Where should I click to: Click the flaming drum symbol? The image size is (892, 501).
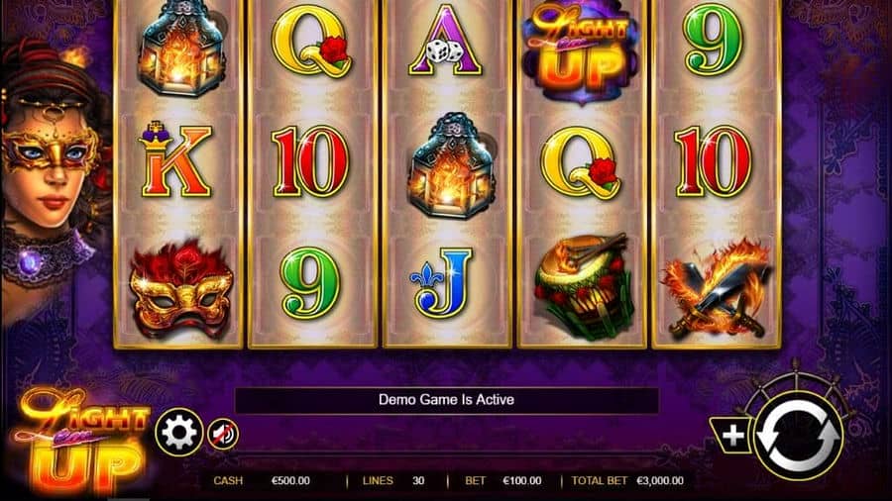pyautogui.click(x=582, y=288)
